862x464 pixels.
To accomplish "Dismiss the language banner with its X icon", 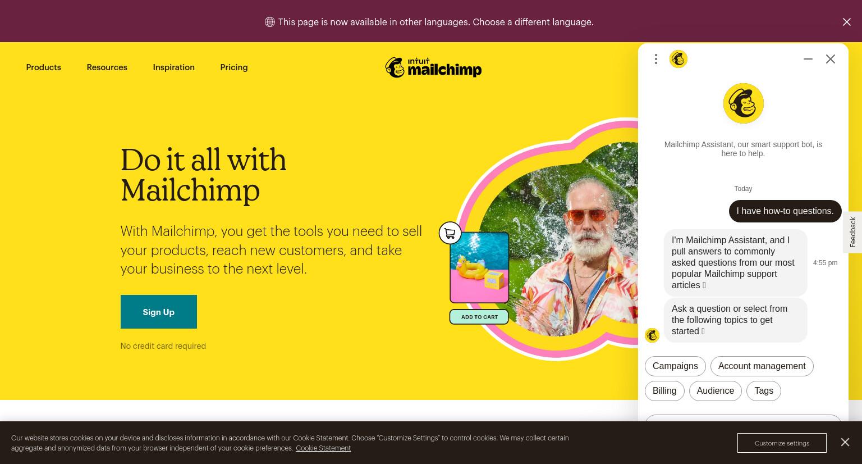I will pyautogui.click(x=846, y=22).
